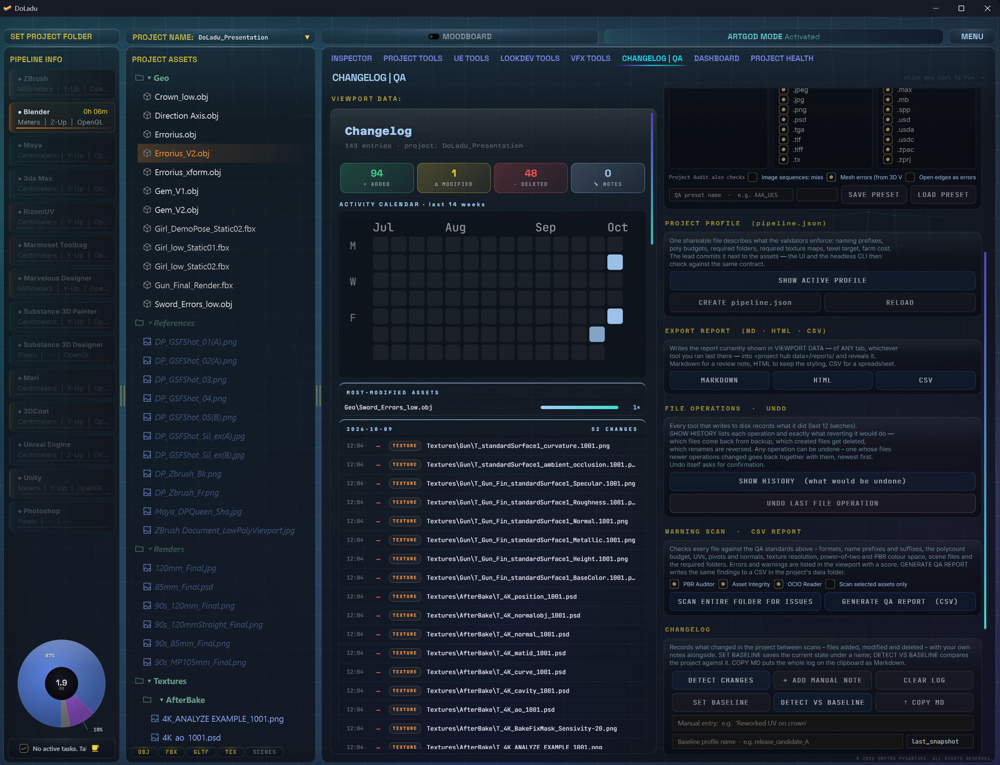Click the mesh icon beside Direction Axis.obj
The height and width of the screenshot is (765, 1000).
pyautogui.click(x=147, y=115)
